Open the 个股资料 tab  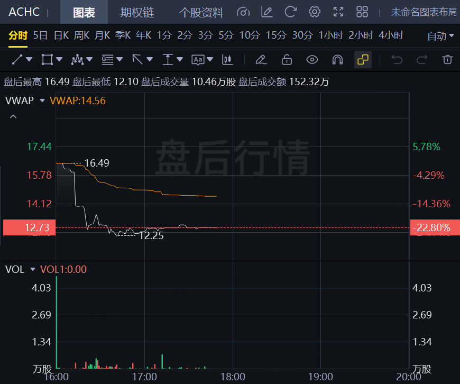click(201, 12)
